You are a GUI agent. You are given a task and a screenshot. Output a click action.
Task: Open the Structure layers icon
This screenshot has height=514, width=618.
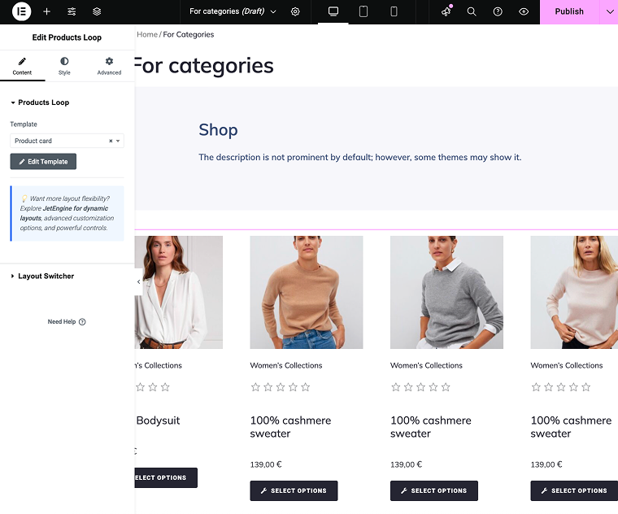97,12
